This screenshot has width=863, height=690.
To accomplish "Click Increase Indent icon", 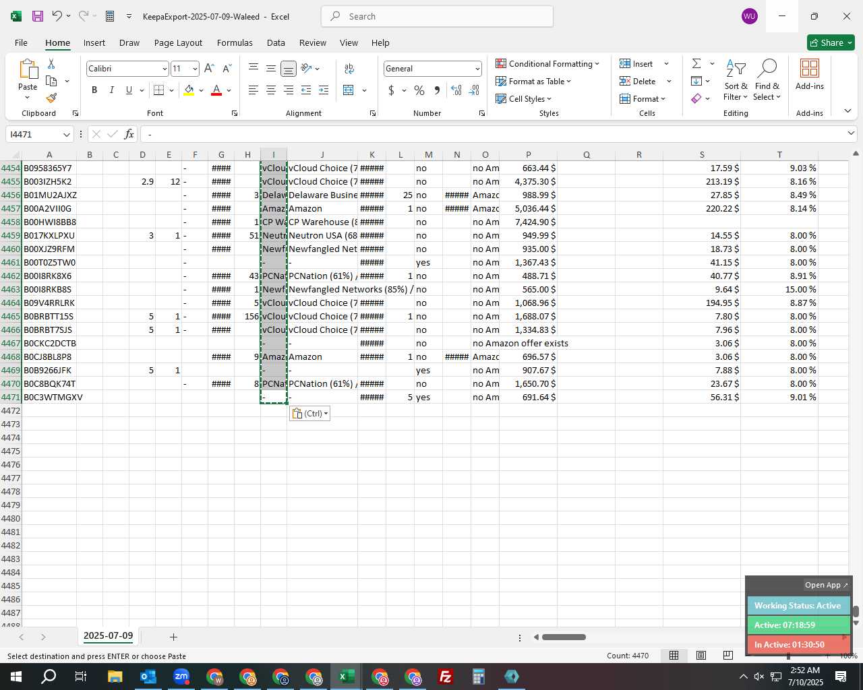I will click(x=324, y=90).
